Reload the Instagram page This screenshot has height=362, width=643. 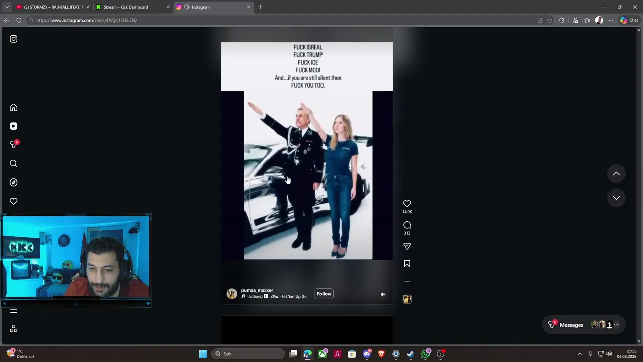coord(19,20)
